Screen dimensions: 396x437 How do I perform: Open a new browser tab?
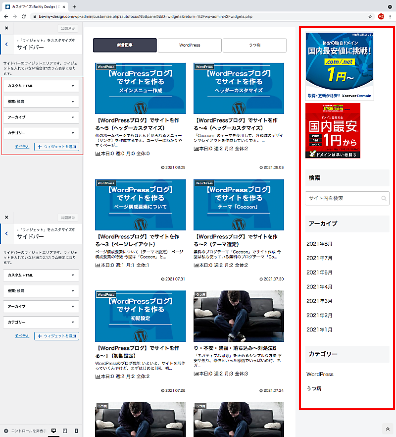(x=74, y=6)
